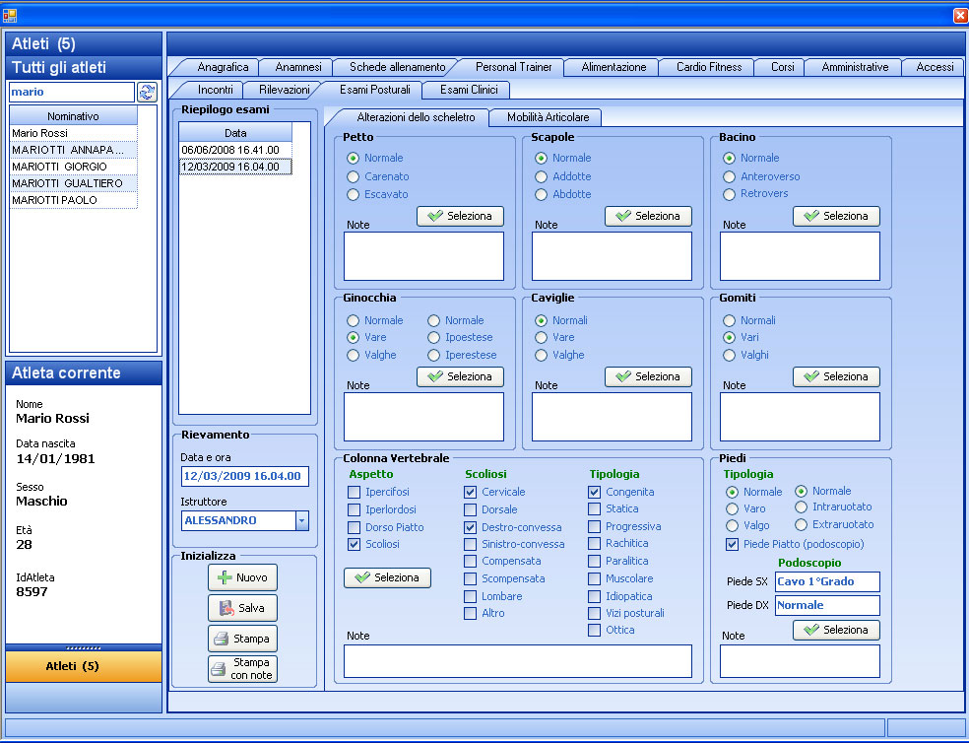The image size is (969, 743).
Task: Open the Alimentazione tab
Action: pos(614,67)
